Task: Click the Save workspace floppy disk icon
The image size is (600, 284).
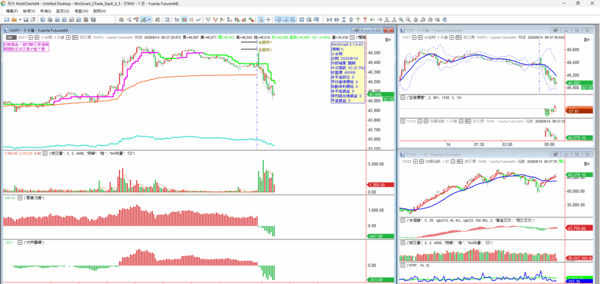Action: [26, 19]
